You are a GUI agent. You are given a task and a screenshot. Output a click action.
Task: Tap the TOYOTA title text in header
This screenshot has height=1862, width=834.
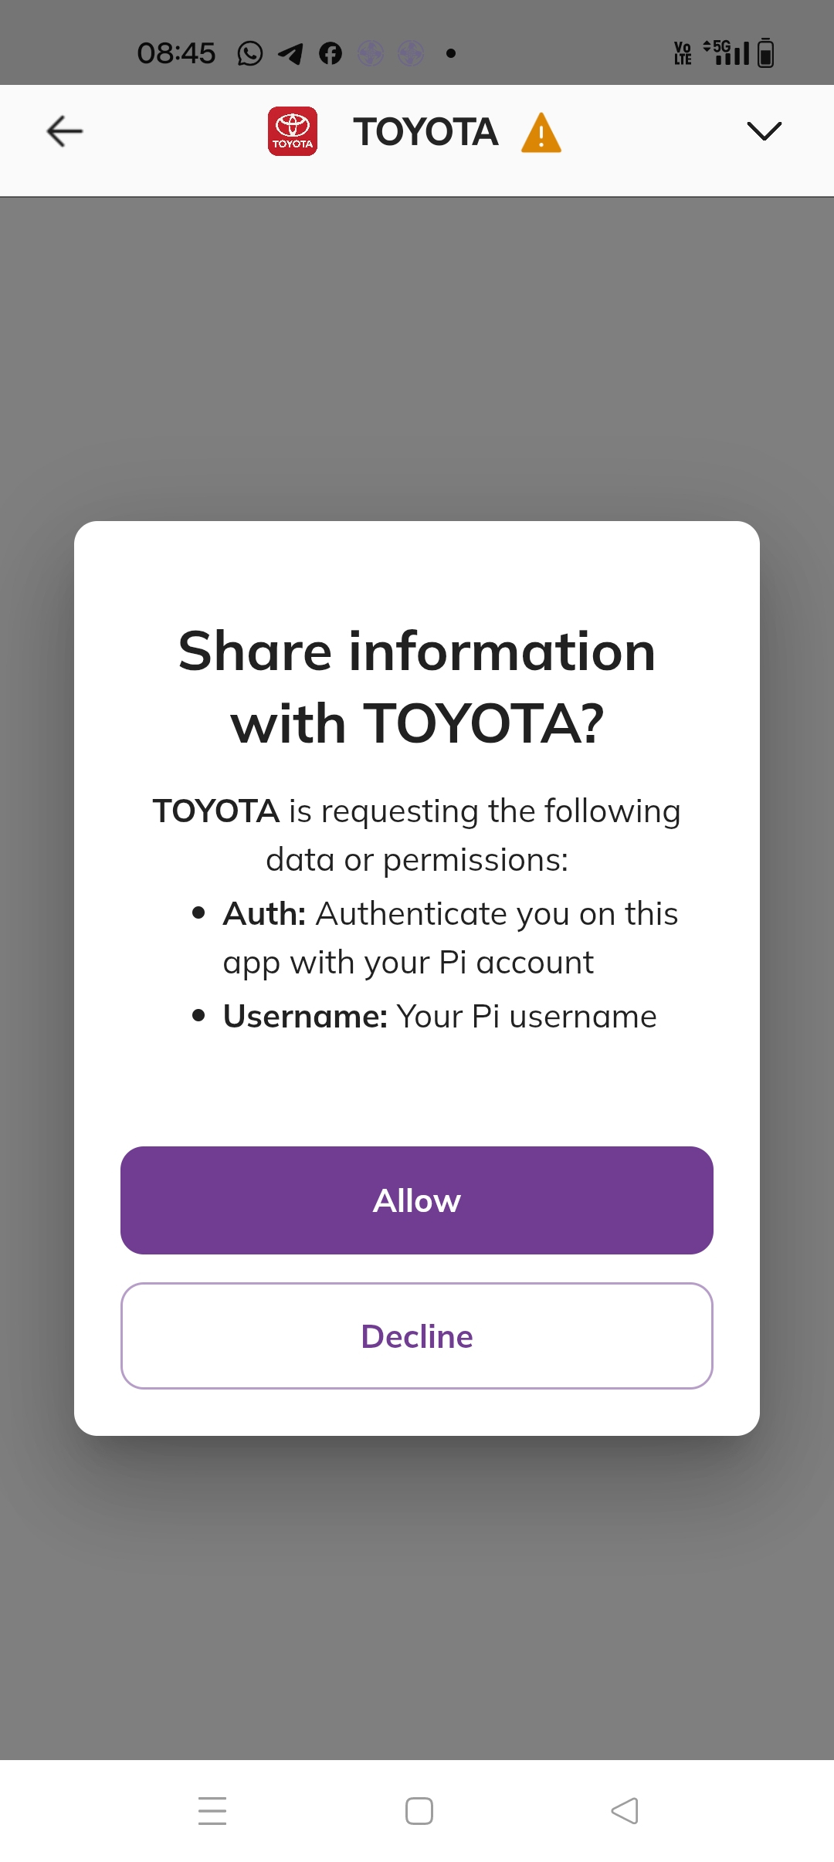pos(425,132)
